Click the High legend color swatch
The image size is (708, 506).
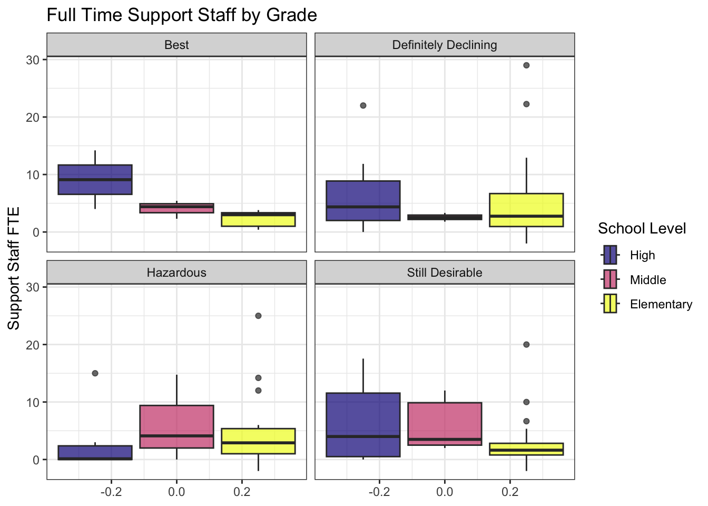tap(611, 255)
